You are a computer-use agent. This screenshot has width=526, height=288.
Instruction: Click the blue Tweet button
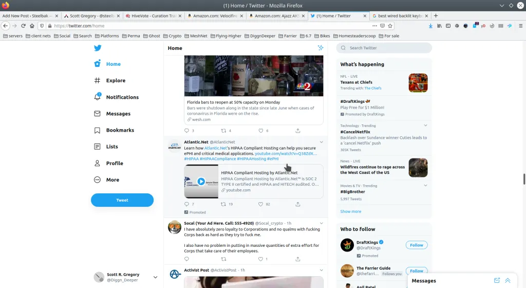[x=122, y=200]
